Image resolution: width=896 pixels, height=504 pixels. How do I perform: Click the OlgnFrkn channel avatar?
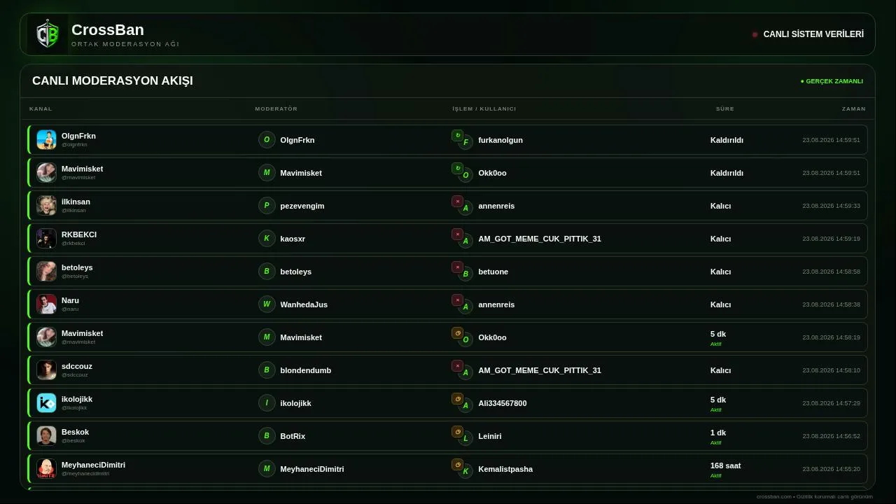point(46,139)
